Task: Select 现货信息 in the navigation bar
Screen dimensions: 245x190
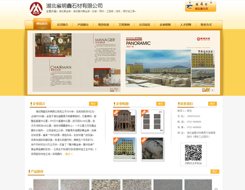Action: 103,24
